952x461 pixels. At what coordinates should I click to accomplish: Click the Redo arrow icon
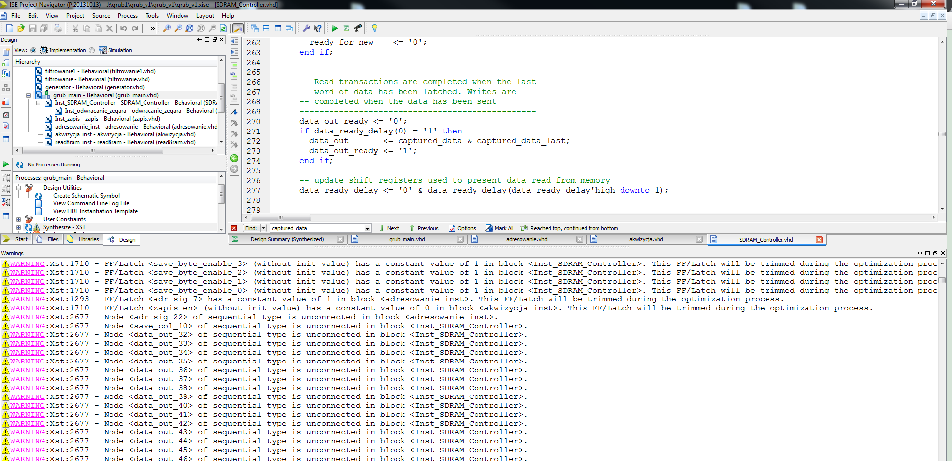coord(135,28)
